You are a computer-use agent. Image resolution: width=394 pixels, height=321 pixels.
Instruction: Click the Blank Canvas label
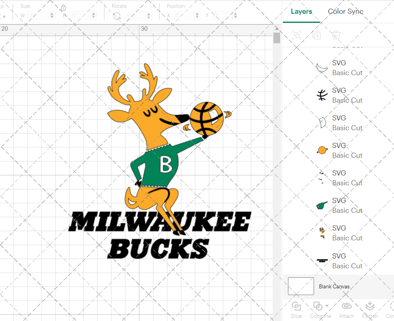pos(334,286)
